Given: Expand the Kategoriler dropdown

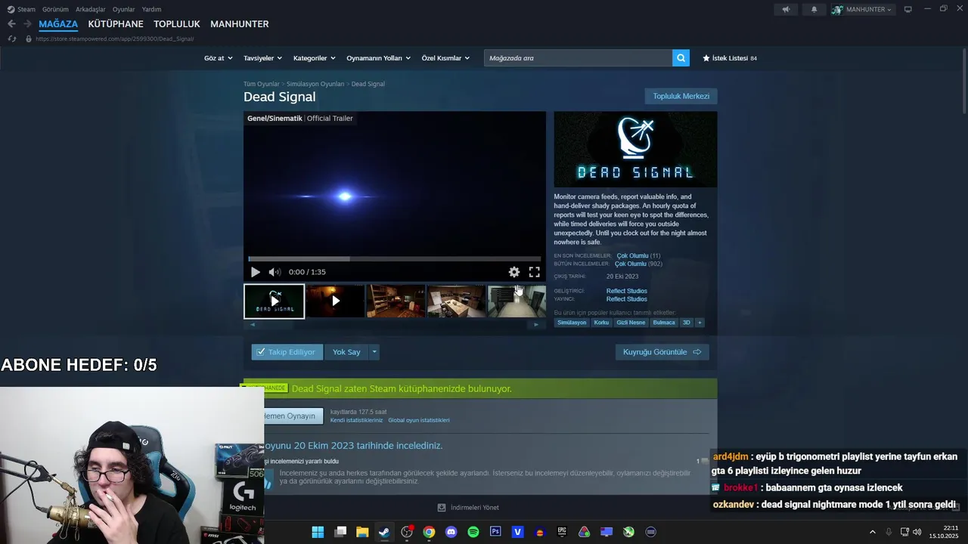Looking at the screenshot, I should 314,58.
